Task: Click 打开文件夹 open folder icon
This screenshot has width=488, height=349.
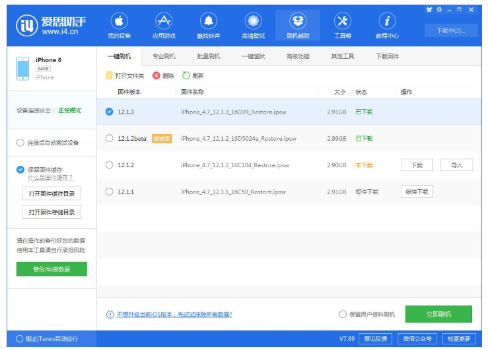Action: click(x=110, y=76)
